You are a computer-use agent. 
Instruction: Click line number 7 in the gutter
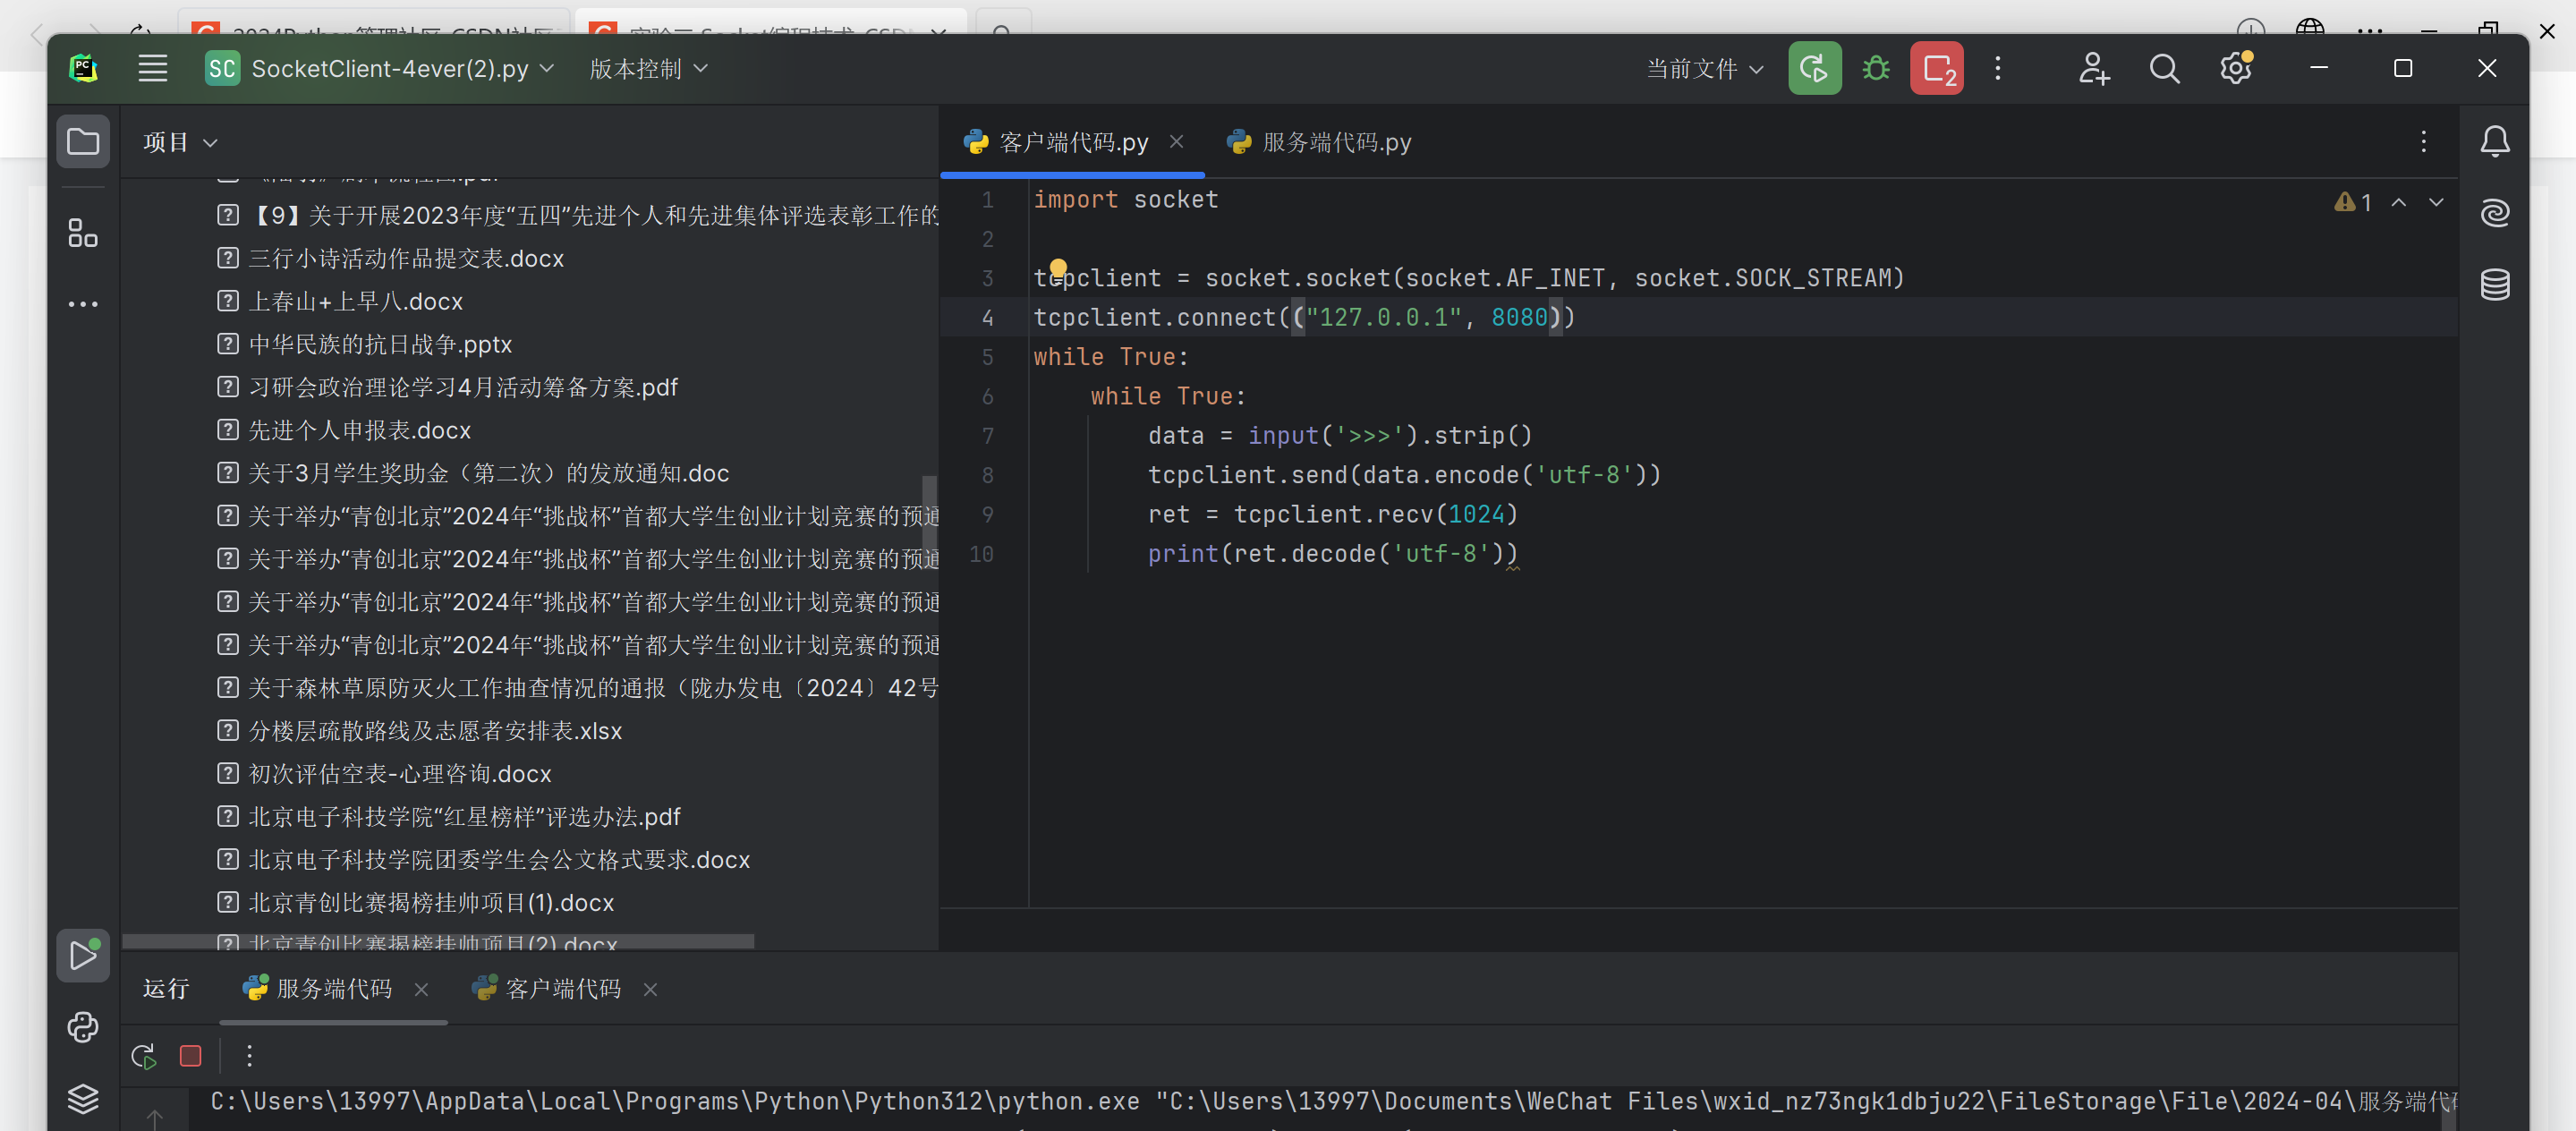click(987, 436)
